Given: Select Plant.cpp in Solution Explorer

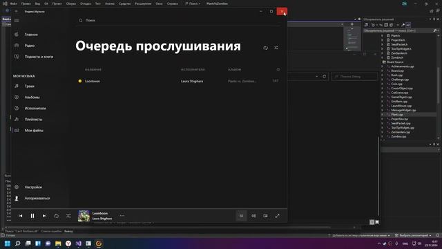Looking at the screenshot, I should pyautogui.click(x=397, y=114).
